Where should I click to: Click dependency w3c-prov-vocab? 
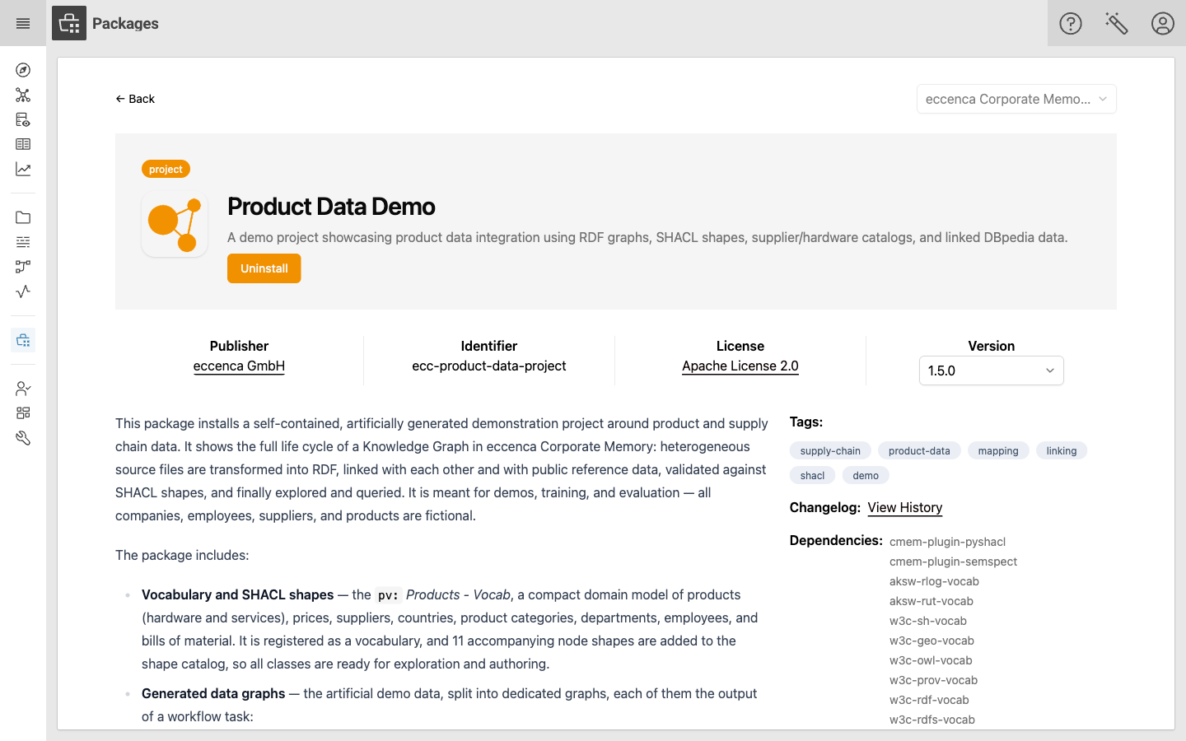933,680
